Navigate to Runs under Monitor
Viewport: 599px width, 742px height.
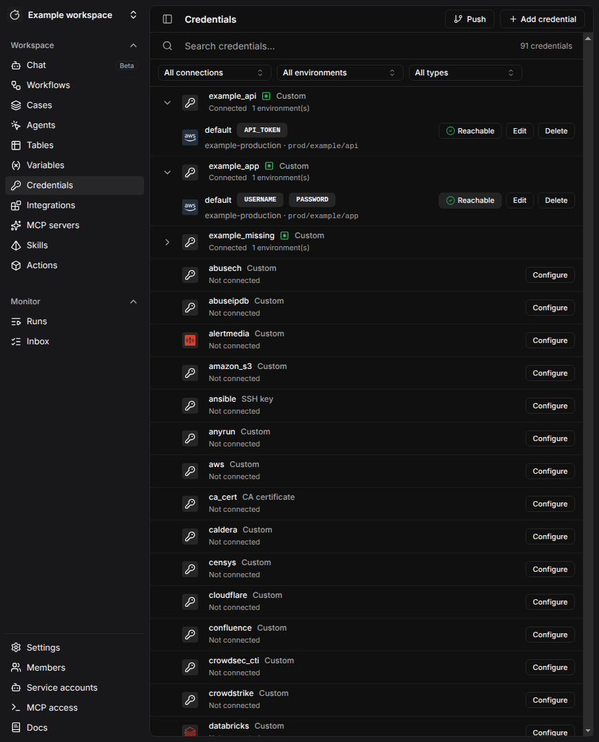point(75,322)
